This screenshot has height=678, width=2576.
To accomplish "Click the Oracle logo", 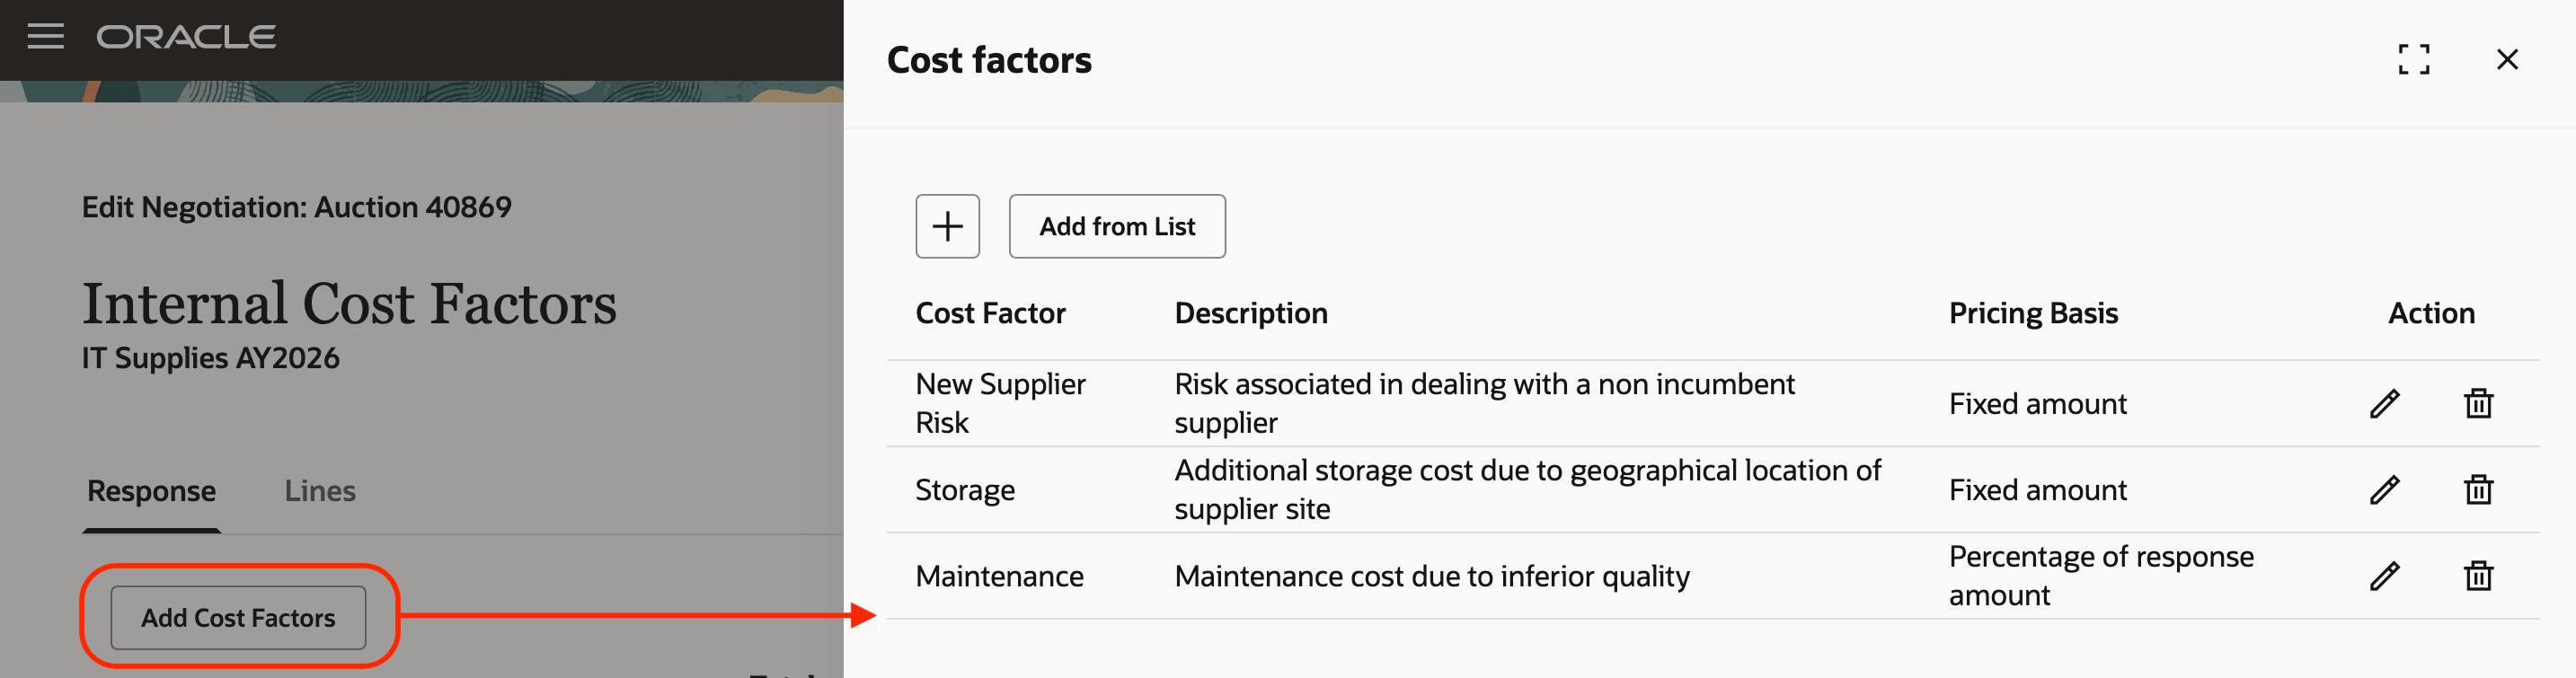I will (x=186, y=38).
